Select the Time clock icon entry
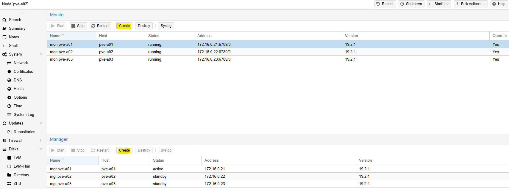Viewport: 509px width, 189px height. [9, 106]
